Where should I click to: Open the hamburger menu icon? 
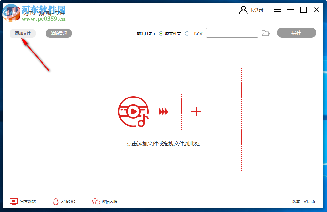pos(277,10)
